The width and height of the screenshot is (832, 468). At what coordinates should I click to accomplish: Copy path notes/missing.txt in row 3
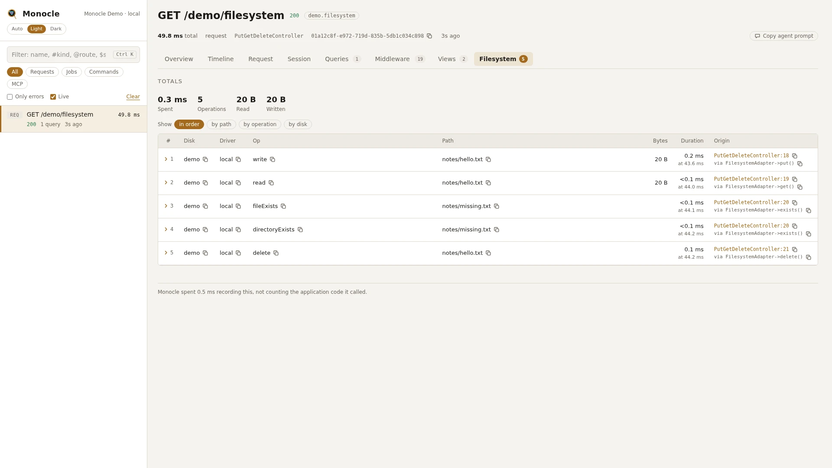click(497, 206)
